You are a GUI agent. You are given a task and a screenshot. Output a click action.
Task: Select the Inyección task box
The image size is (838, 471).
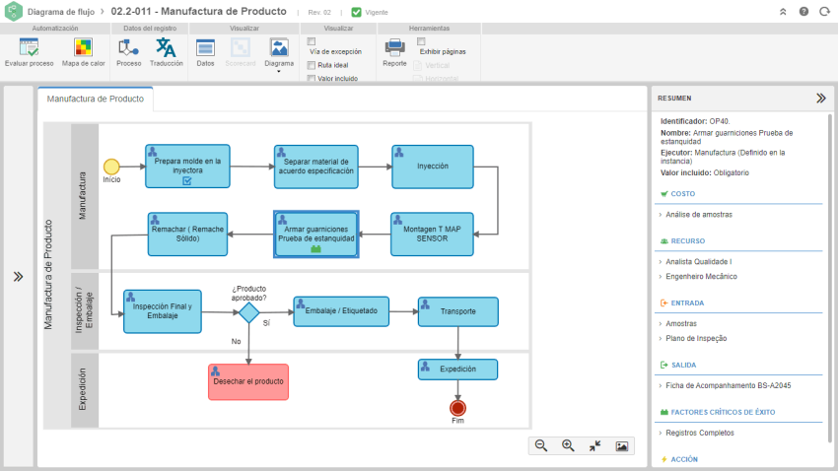click(x=433, y=167)
